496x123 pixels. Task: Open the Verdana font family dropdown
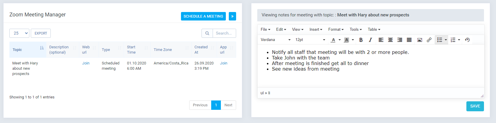275,40
